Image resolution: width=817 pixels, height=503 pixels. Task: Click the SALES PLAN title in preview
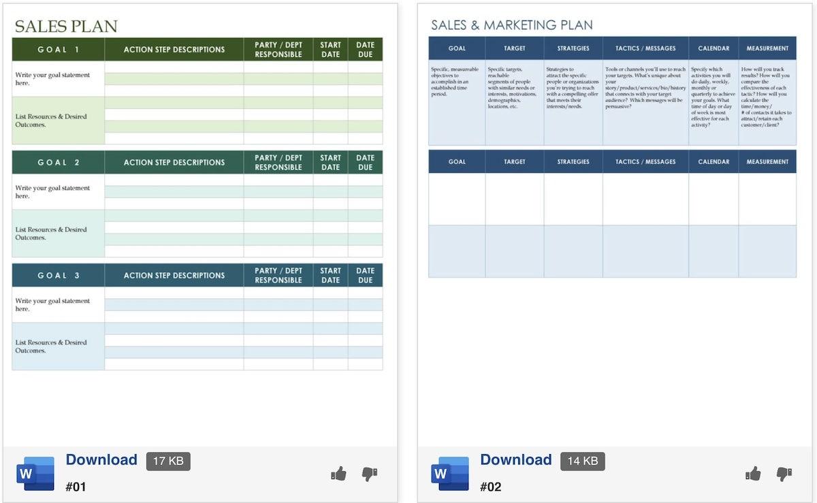click(x=66, y=27)
